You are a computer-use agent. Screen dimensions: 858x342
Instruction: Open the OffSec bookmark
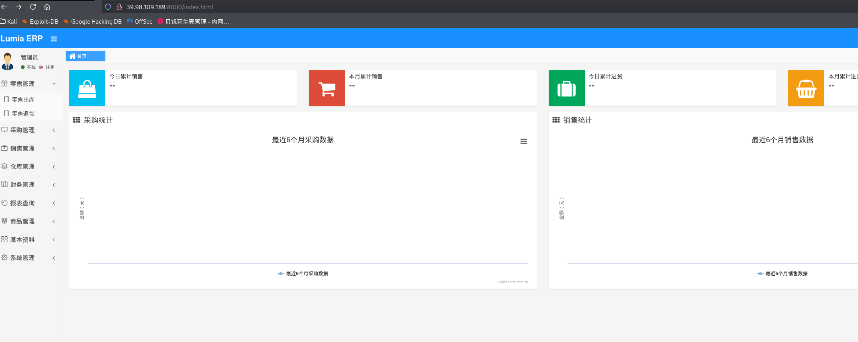point(139,22)
